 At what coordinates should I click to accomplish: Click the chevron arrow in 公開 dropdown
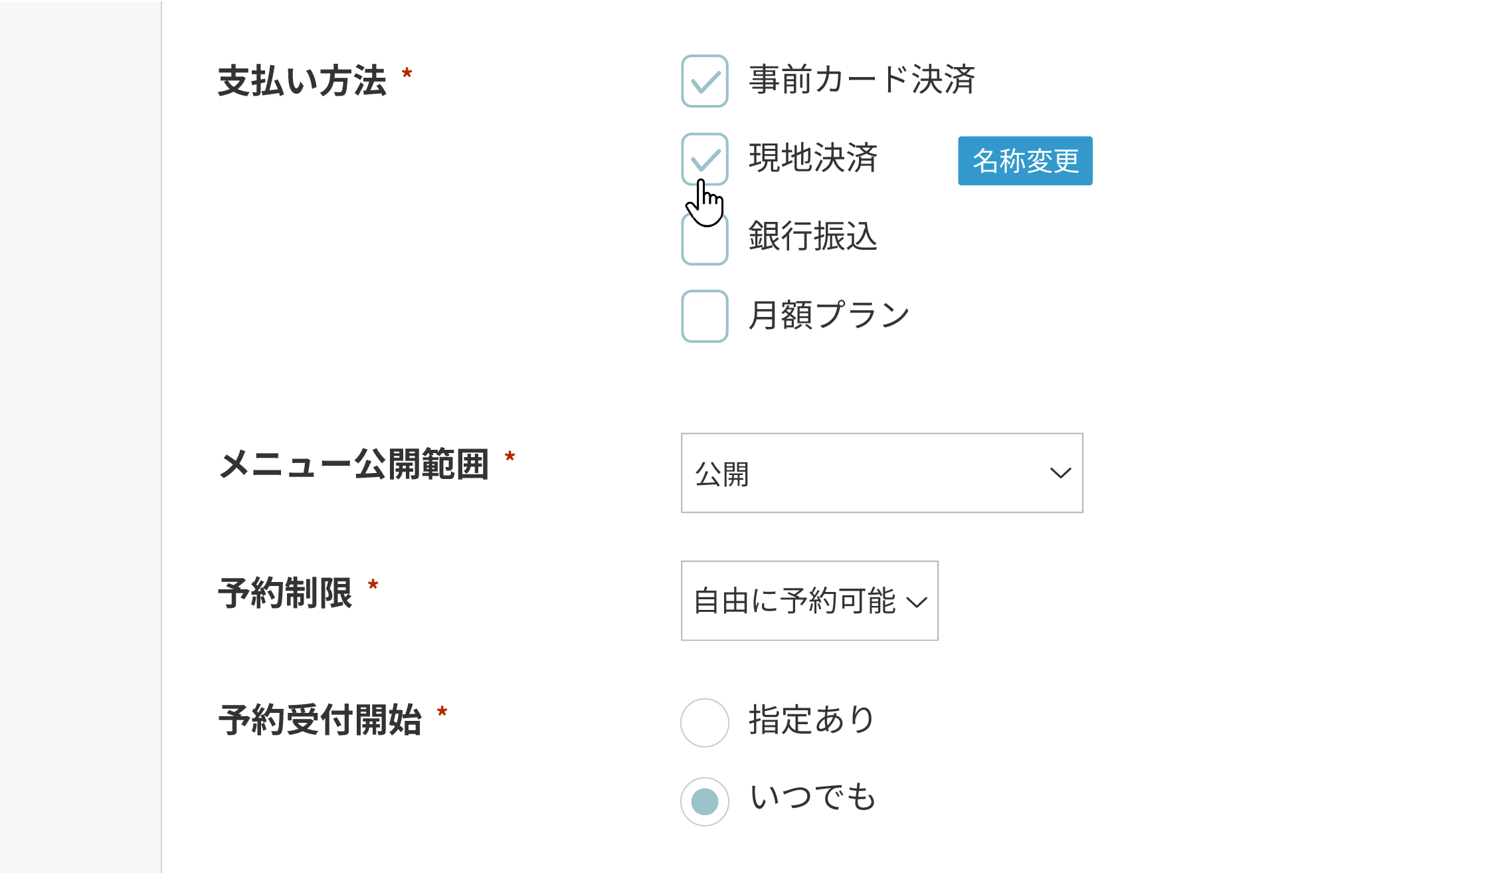click(x=1060, y=473)
